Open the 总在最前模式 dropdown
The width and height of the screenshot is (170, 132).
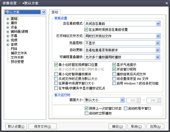(158, 24)
